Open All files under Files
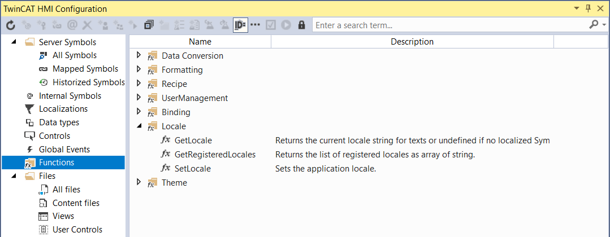The height and width of the screenshot is (237, 610). pos(67,190)
